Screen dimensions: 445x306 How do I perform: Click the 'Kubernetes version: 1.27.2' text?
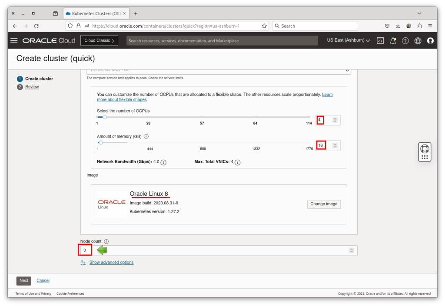[x=154, y=212]
